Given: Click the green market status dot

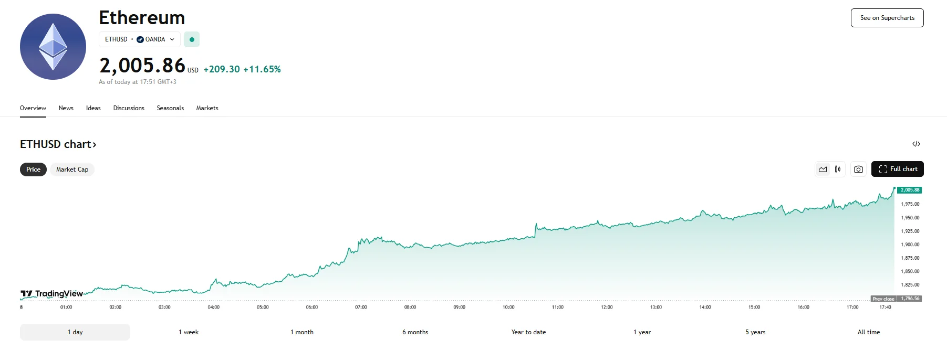Looking at the screenshot, I should tap(192, 39).
